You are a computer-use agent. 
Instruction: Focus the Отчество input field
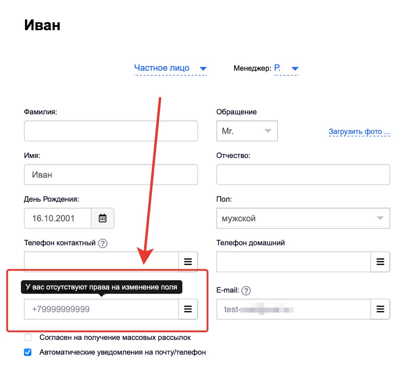tap(303, 175)
